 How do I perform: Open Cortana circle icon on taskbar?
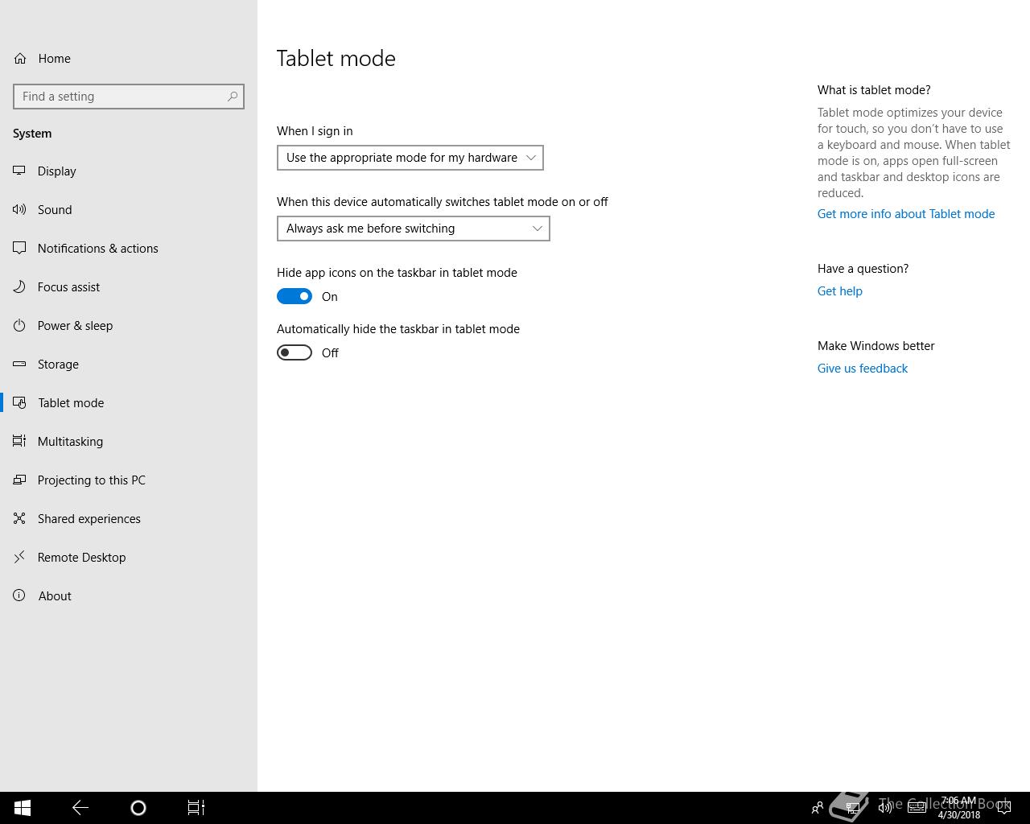(138, 808)
